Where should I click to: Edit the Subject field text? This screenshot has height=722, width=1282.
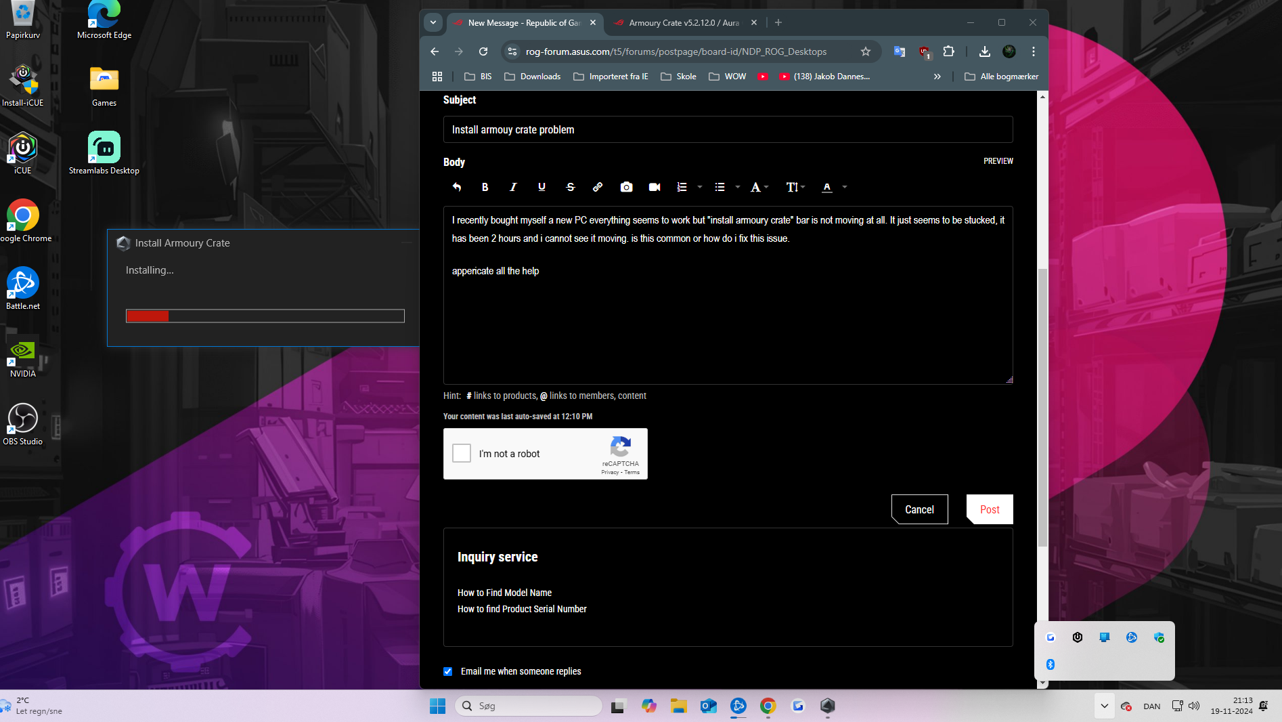point(728,129)
